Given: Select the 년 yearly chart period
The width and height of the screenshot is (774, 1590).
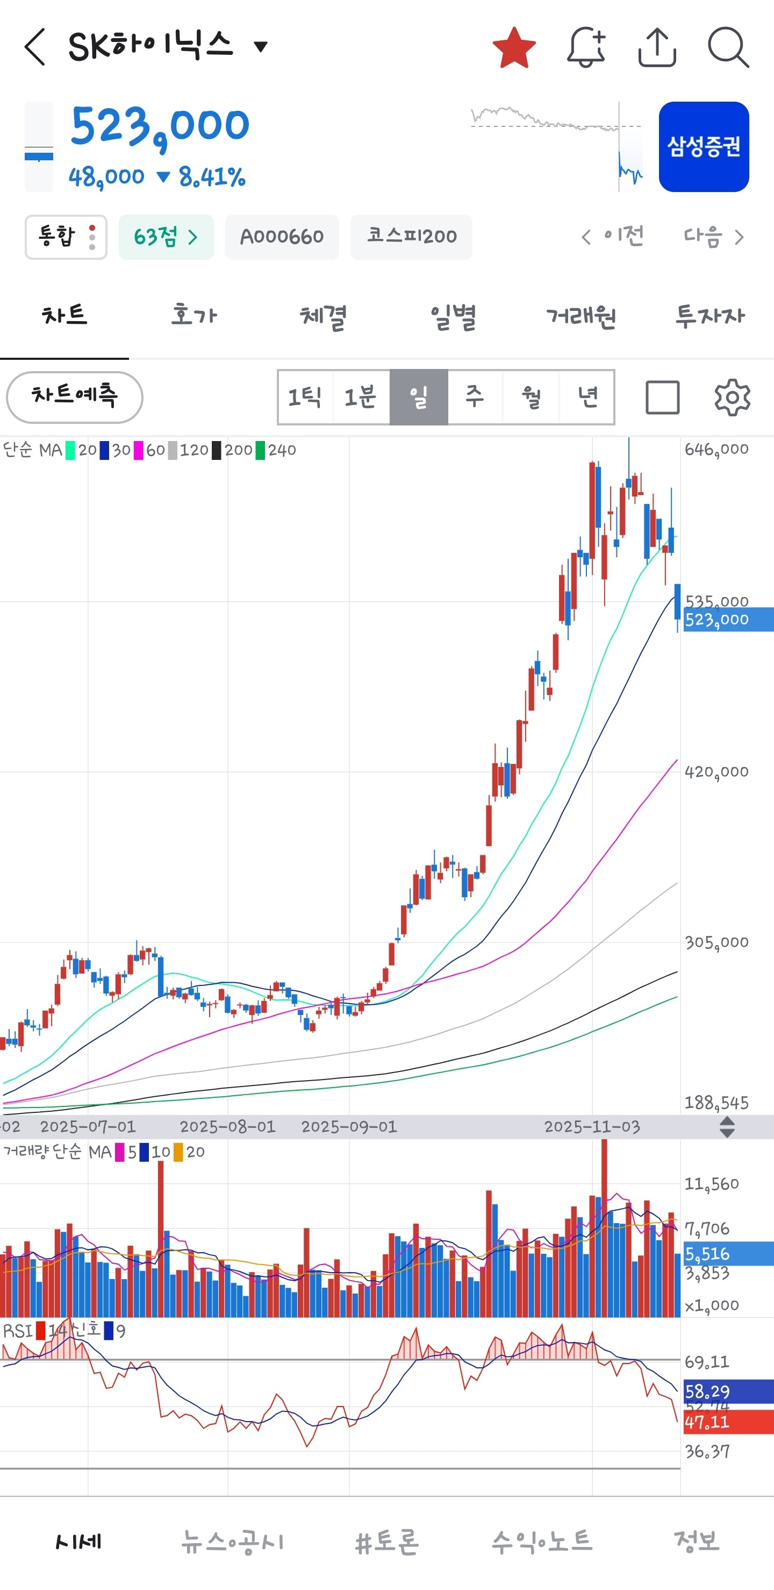Looking at the screenshot, I should point(587,397).
